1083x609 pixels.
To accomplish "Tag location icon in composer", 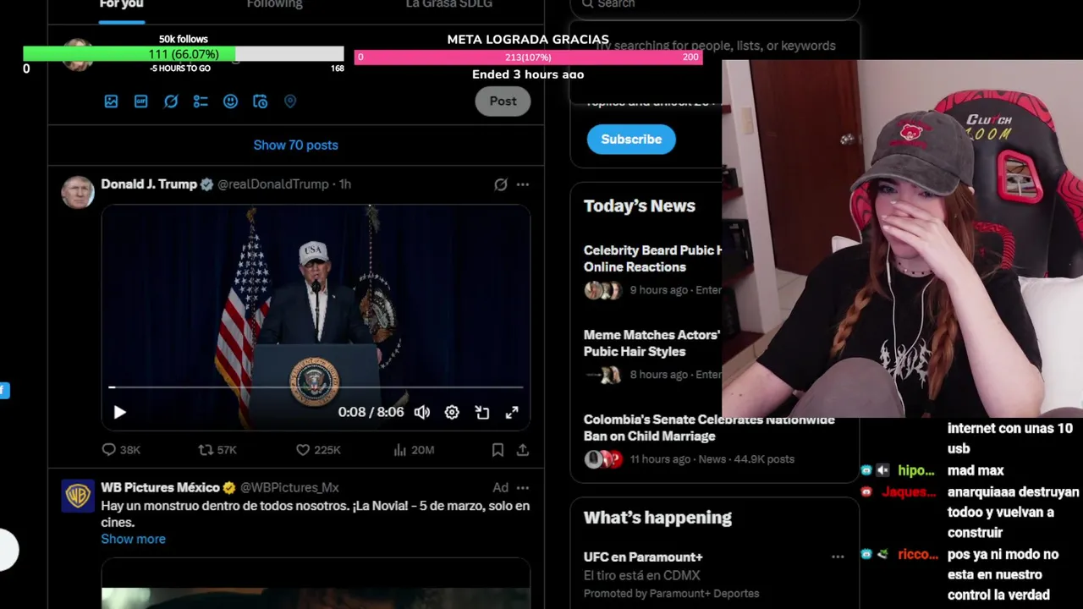I will pos(290,101).
